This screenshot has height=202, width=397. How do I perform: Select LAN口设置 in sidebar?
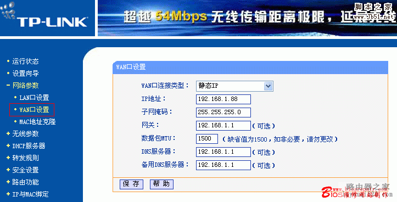point(32,98)
